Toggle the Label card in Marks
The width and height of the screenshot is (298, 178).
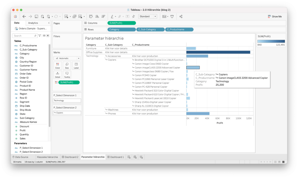[76, 66]
